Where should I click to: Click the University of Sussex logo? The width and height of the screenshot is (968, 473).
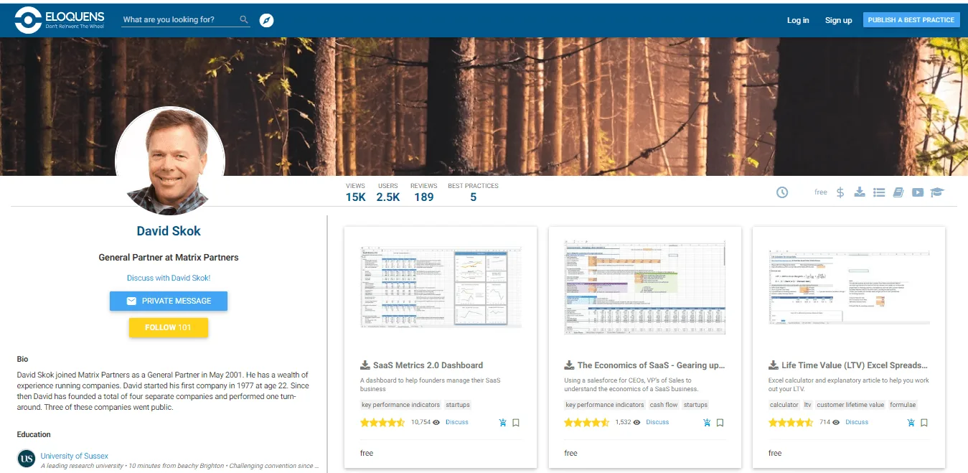click(x=27, y=458)
